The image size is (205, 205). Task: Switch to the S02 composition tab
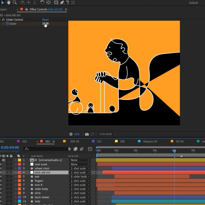25,141
